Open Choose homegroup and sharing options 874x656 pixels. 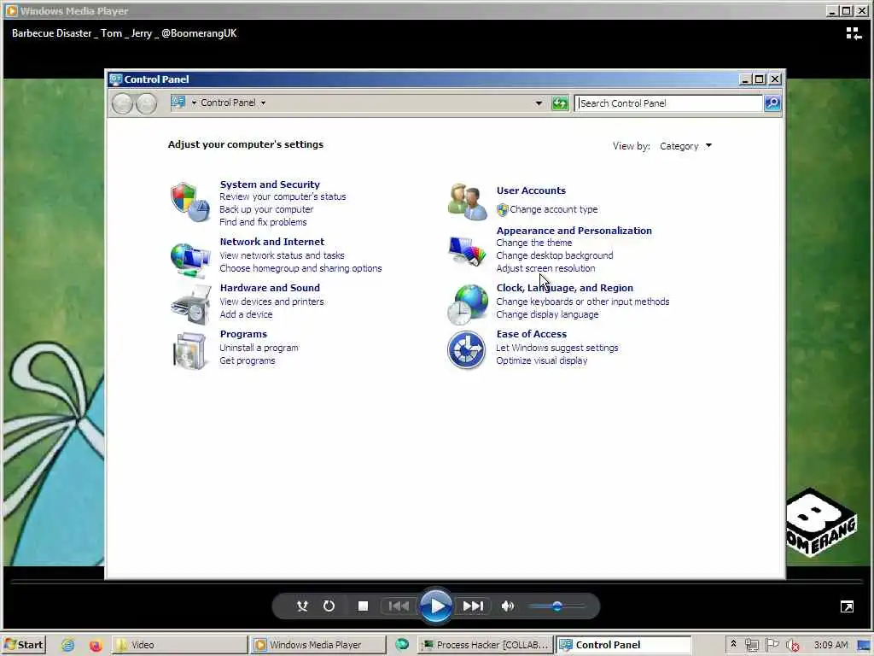[300, 268]
